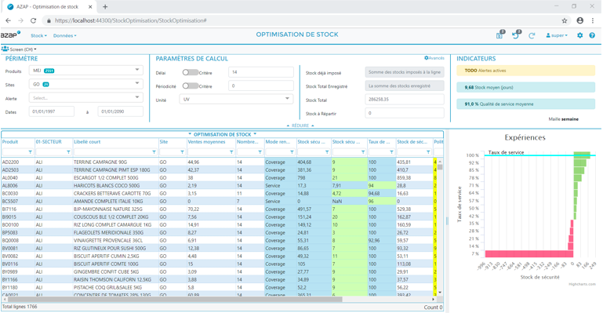Click the redo arrow icon

(x=532, y=35)
